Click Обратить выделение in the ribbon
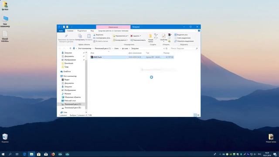 (x=184, y=41)
